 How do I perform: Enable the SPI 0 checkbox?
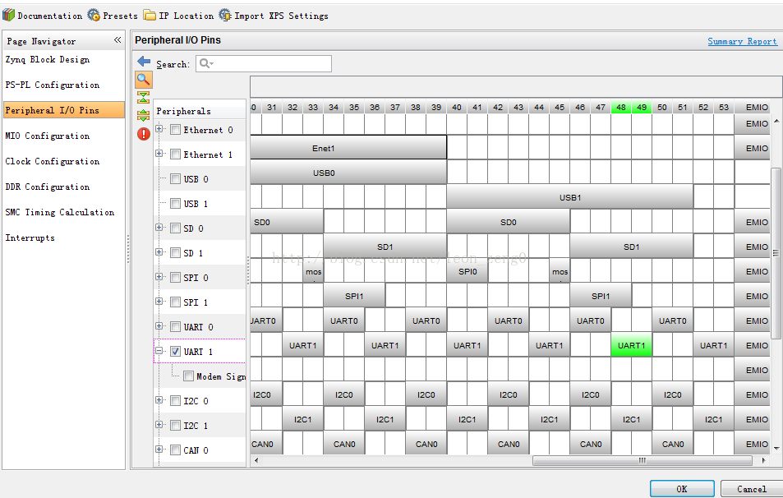coord(175,278)
